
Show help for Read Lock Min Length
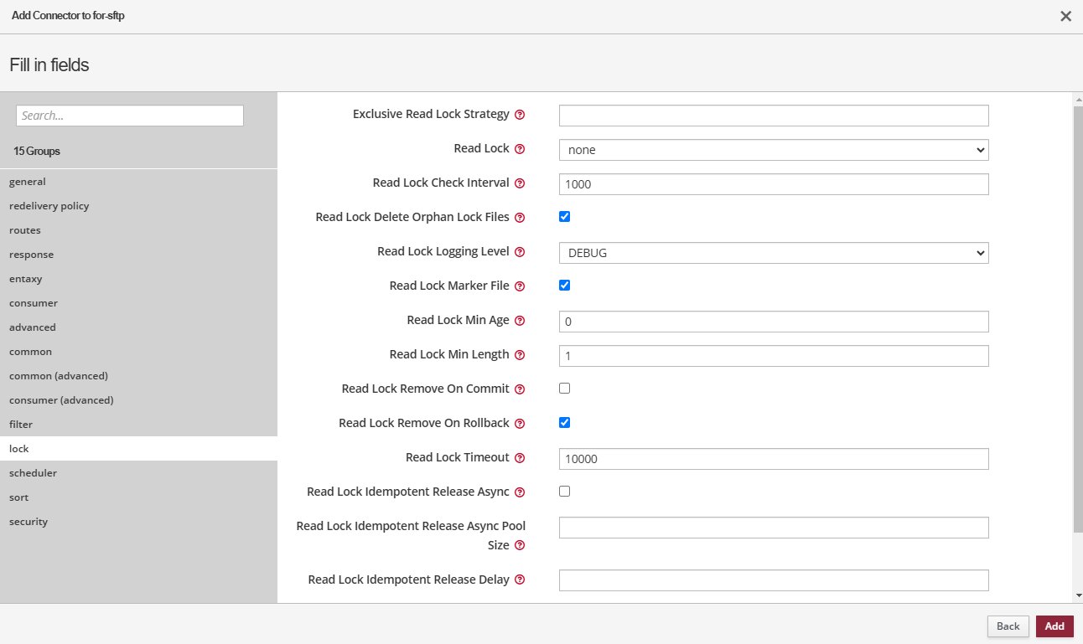click(x=520, y=355)
